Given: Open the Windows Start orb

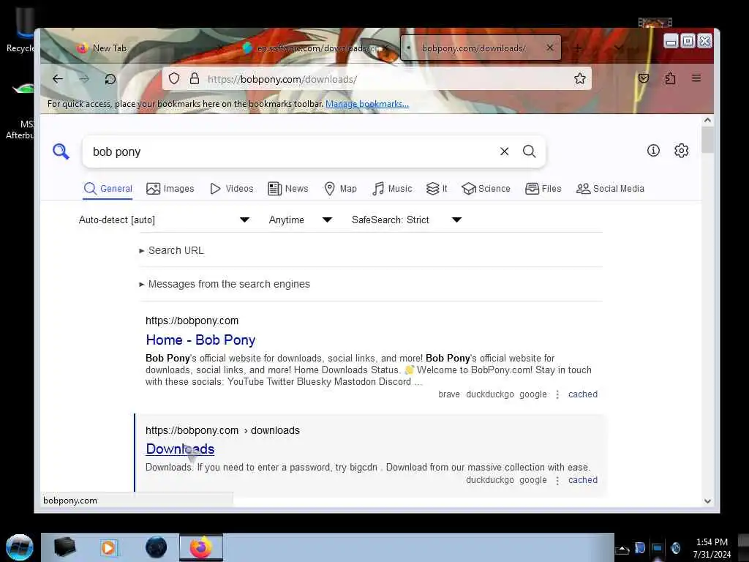Looking at the screenshot, I should pos(20,547).
